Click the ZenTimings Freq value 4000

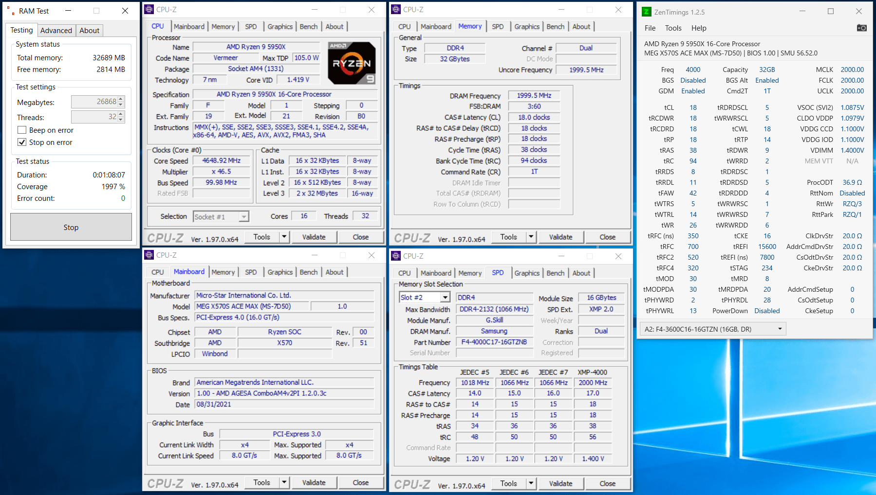pyautogui.click(x=693, y=70)
